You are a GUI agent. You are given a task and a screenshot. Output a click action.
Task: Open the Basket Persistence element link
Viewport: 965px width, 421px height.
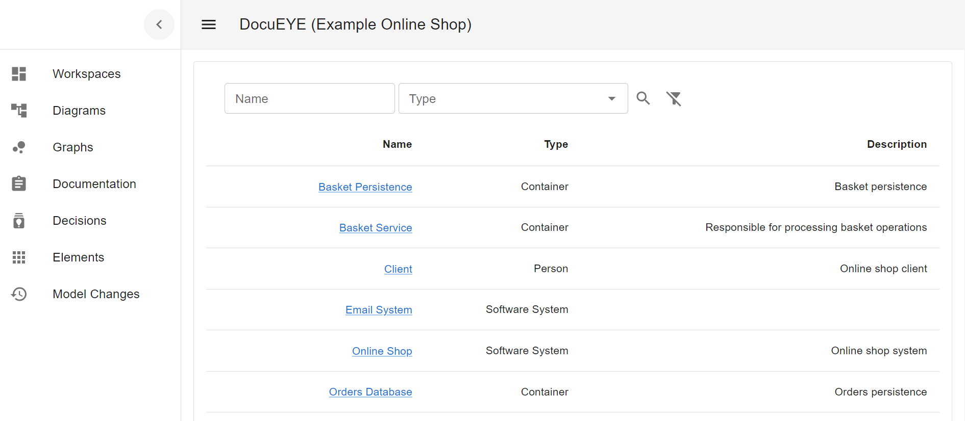tap(365, 187)
